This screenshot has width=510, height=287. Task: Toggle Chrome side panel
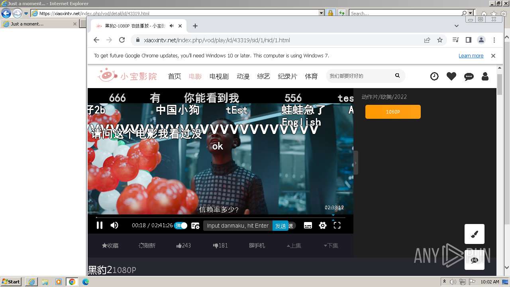pyautogui.click(x=469, y=40)
